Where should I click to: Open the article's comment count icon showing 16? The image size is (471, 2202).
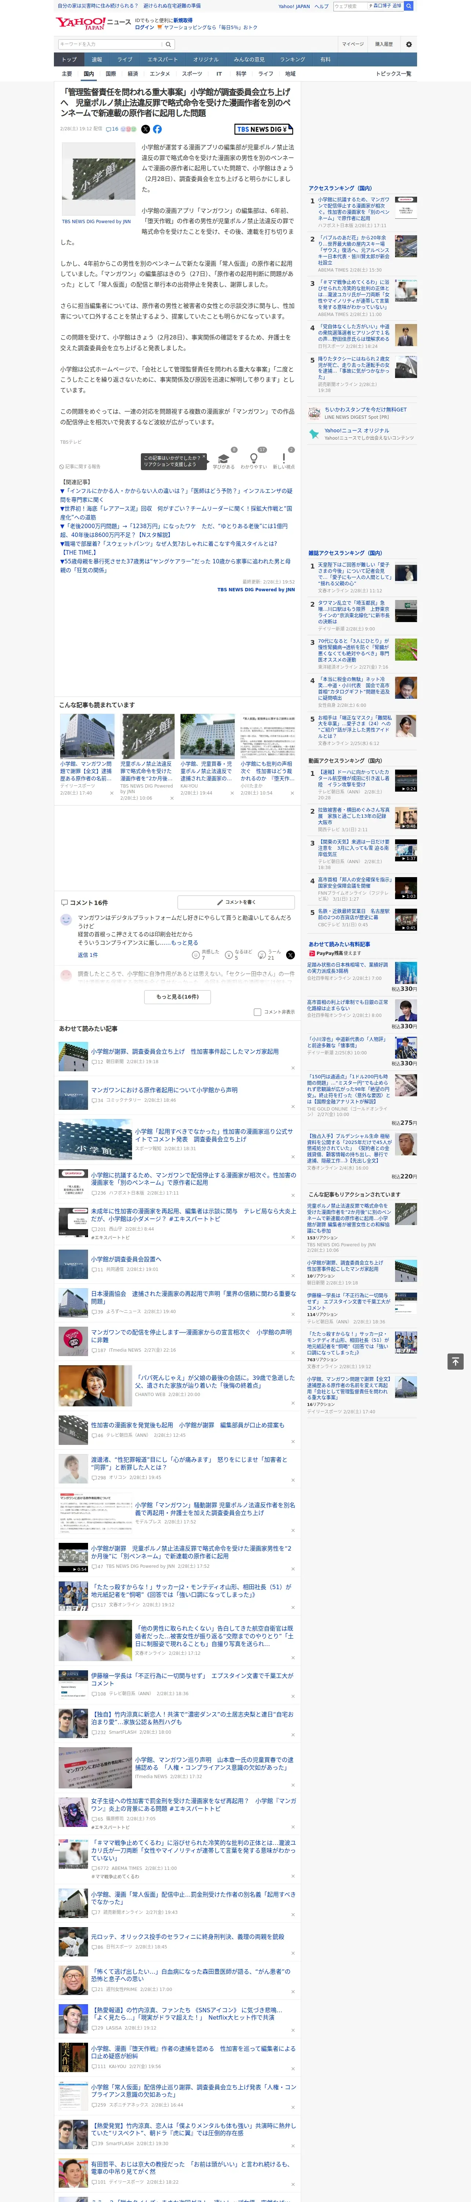click(x=111, y=129)
